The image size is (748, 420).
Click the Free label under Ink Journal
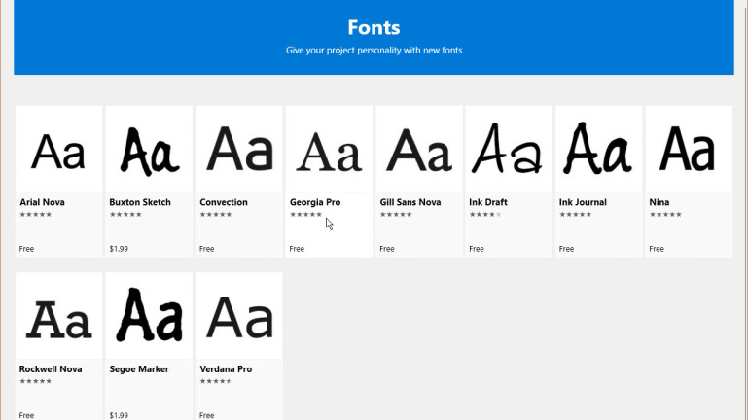coord(567,249)
